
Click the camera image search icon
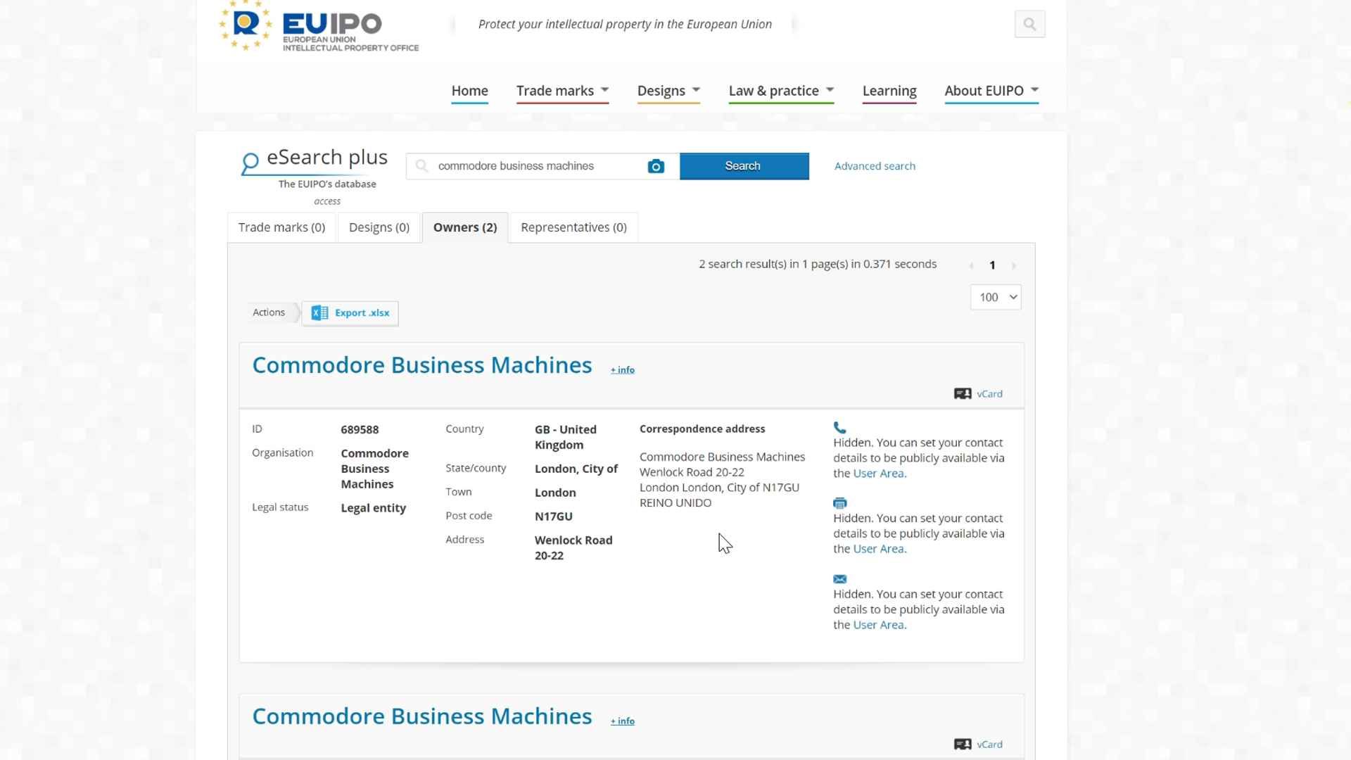[656, 166]
